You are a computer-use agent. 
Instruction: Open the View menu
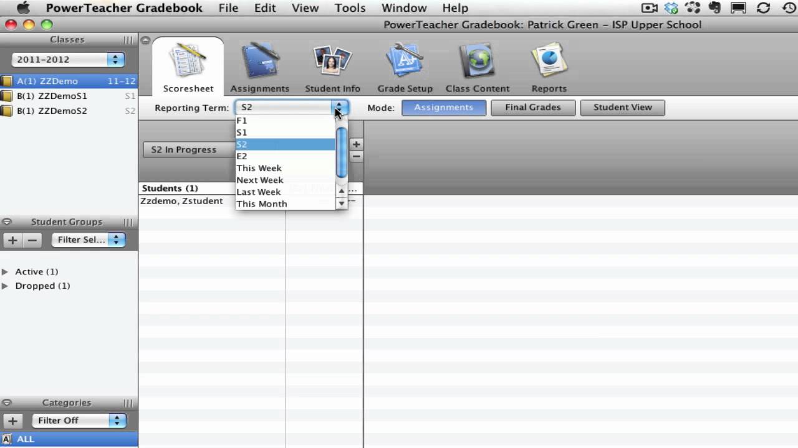[305, 8]
